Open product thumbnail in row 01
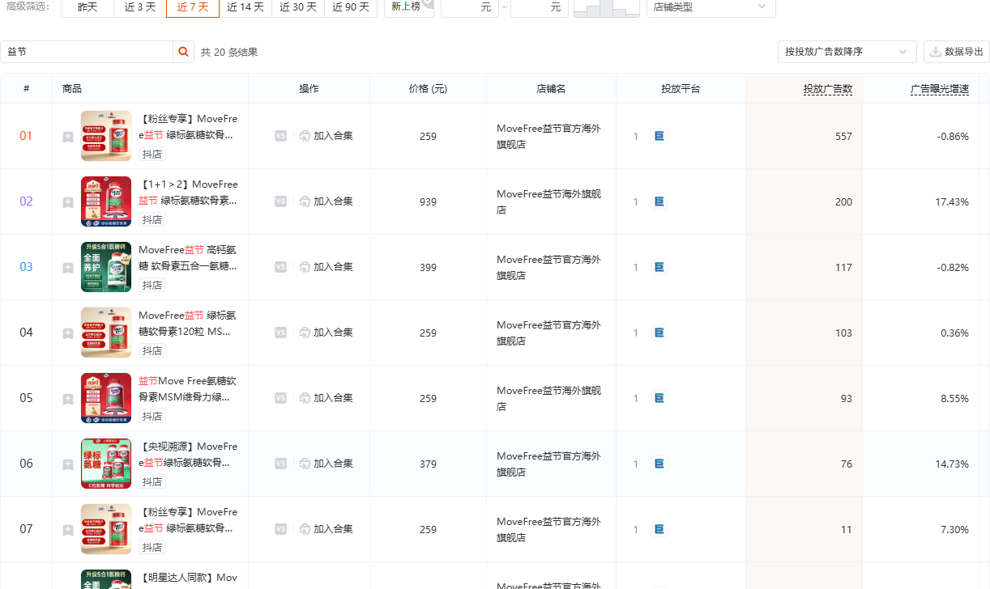The image size is (990, 589). pyautogui.click(x=106, y=136)
